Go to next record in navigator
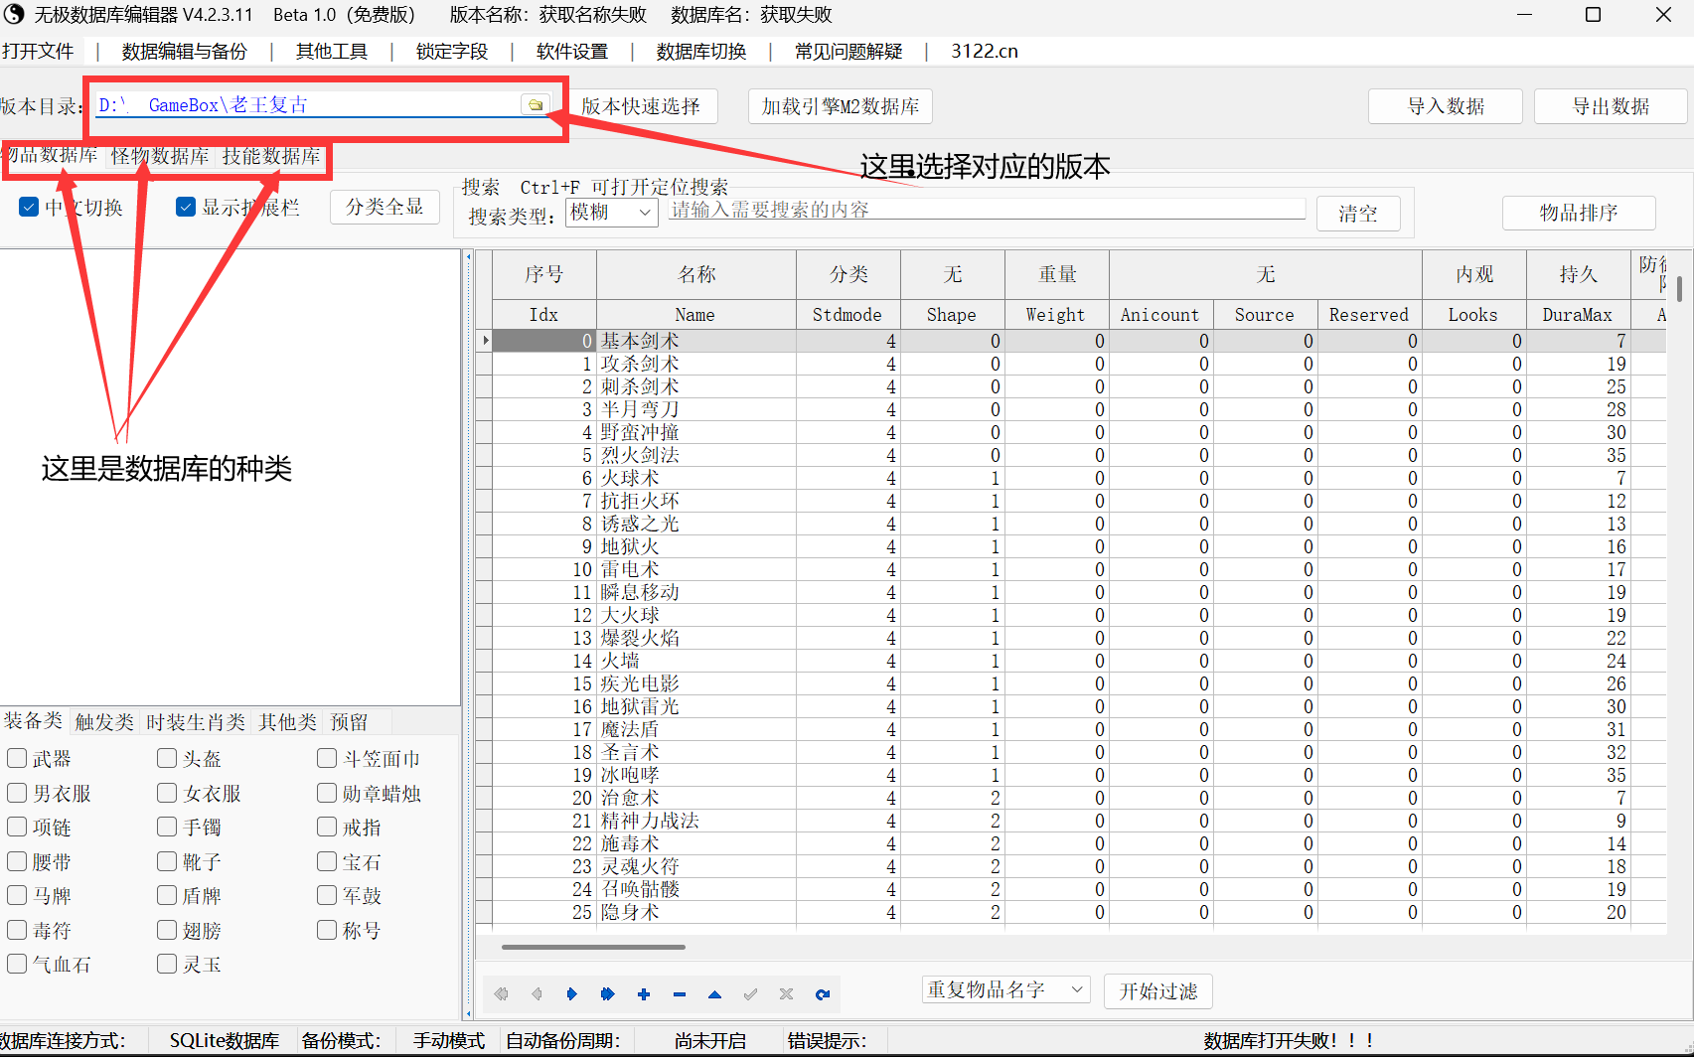This screenshot has height=1057, width=1694. pos(572,993)
